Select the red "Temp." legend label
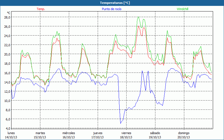Image resolution: width=224 pixels, height=140 pixels. tap(41, 9)
